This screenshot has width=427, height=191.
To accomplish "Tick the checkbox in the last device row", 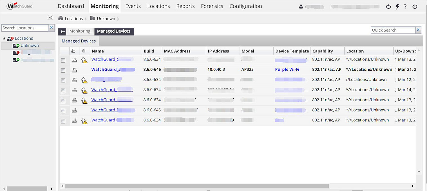I will (x=63, y=121).
